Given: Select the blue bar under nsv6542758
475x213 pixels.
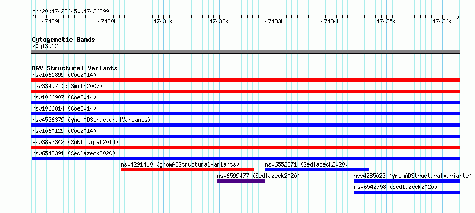Looking at the screenshot, I should click(407, 192).
